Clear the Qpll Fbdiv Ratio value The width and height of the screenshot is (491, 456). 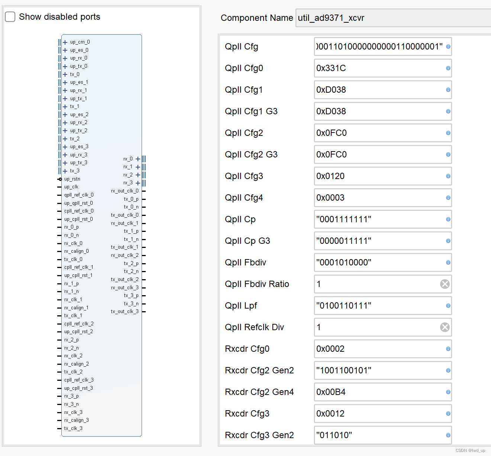[445, 284]
